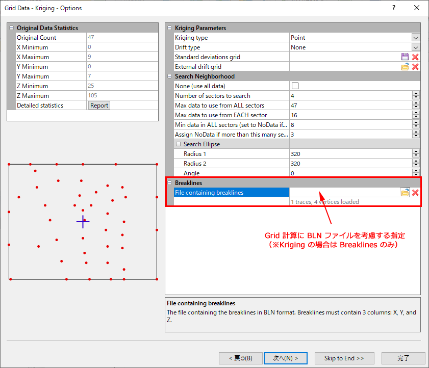Go back with 戻る(B) button
This screenshot has width=429, height=368.
[239, 358]
